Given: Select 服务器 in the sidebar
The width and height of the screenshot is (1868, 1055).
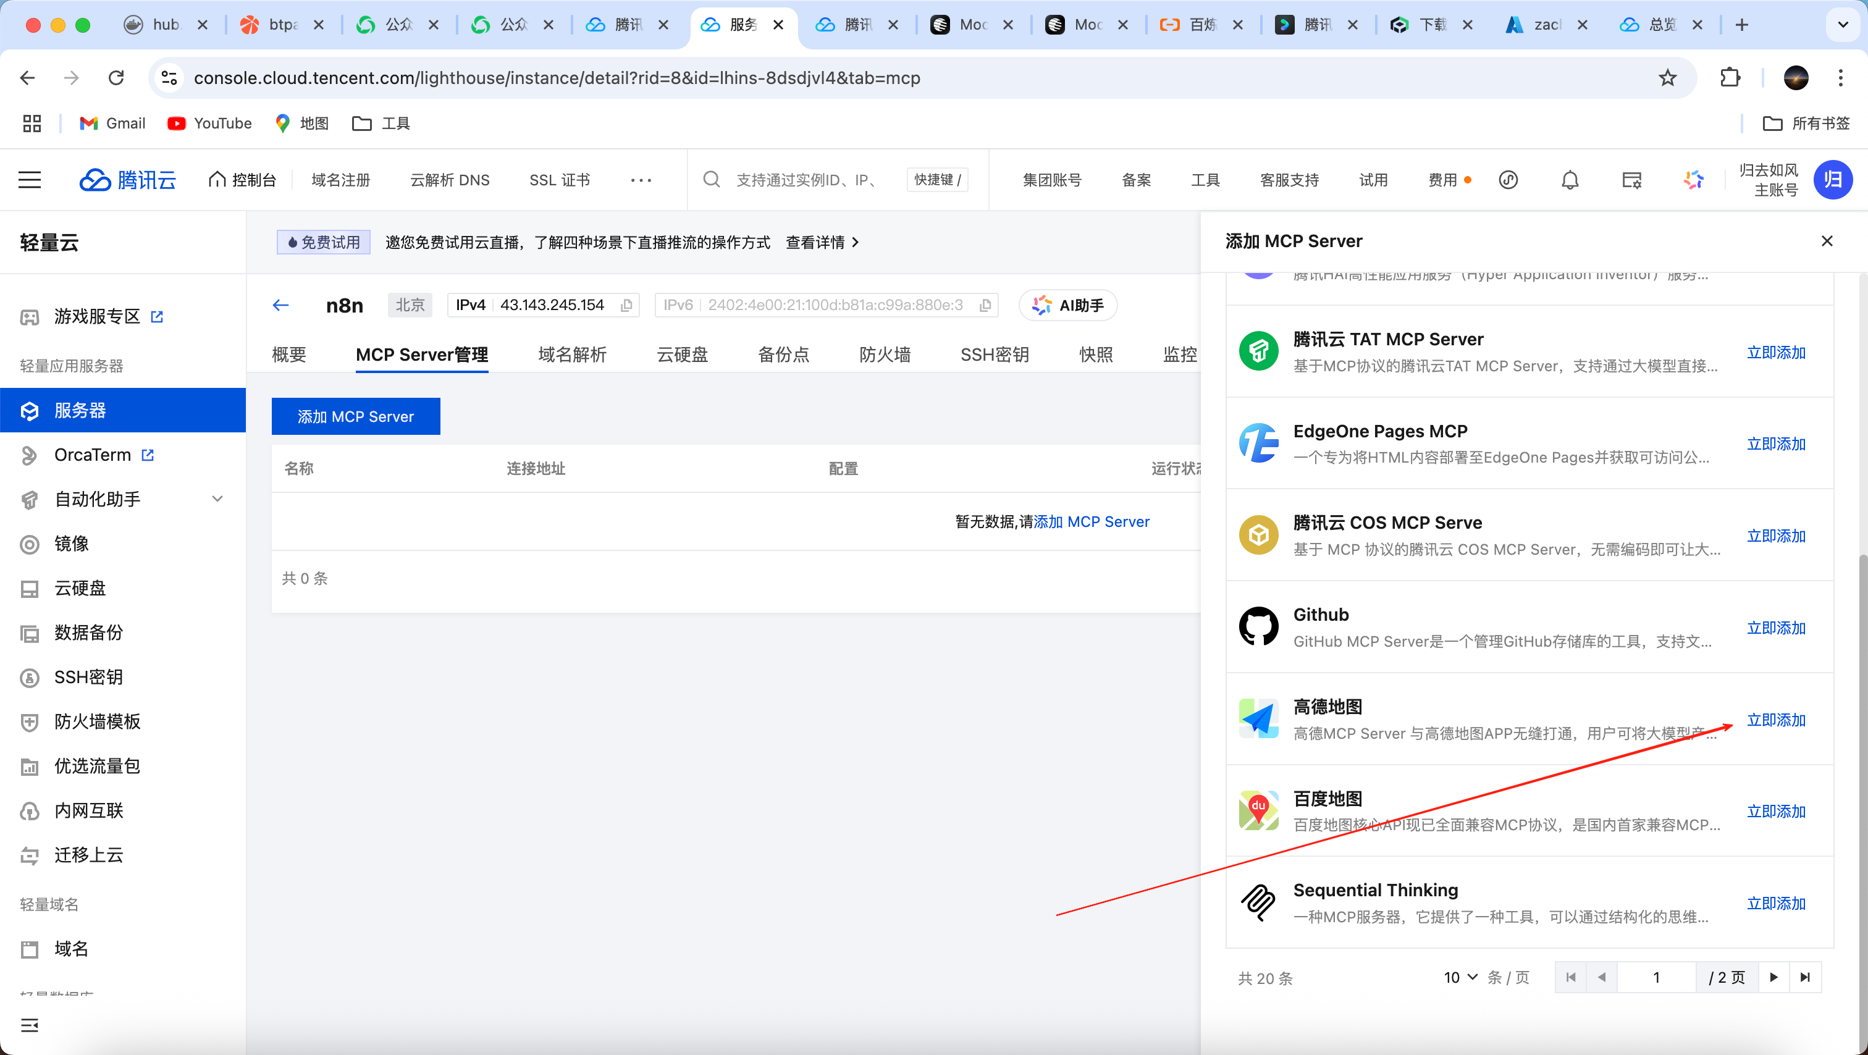Looking at the screenshot, I should click(124, 410).
